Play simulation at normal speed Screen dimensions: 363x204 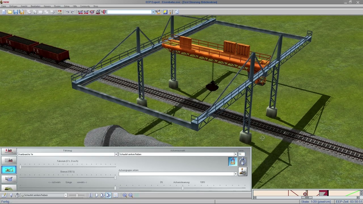(97, 195)
